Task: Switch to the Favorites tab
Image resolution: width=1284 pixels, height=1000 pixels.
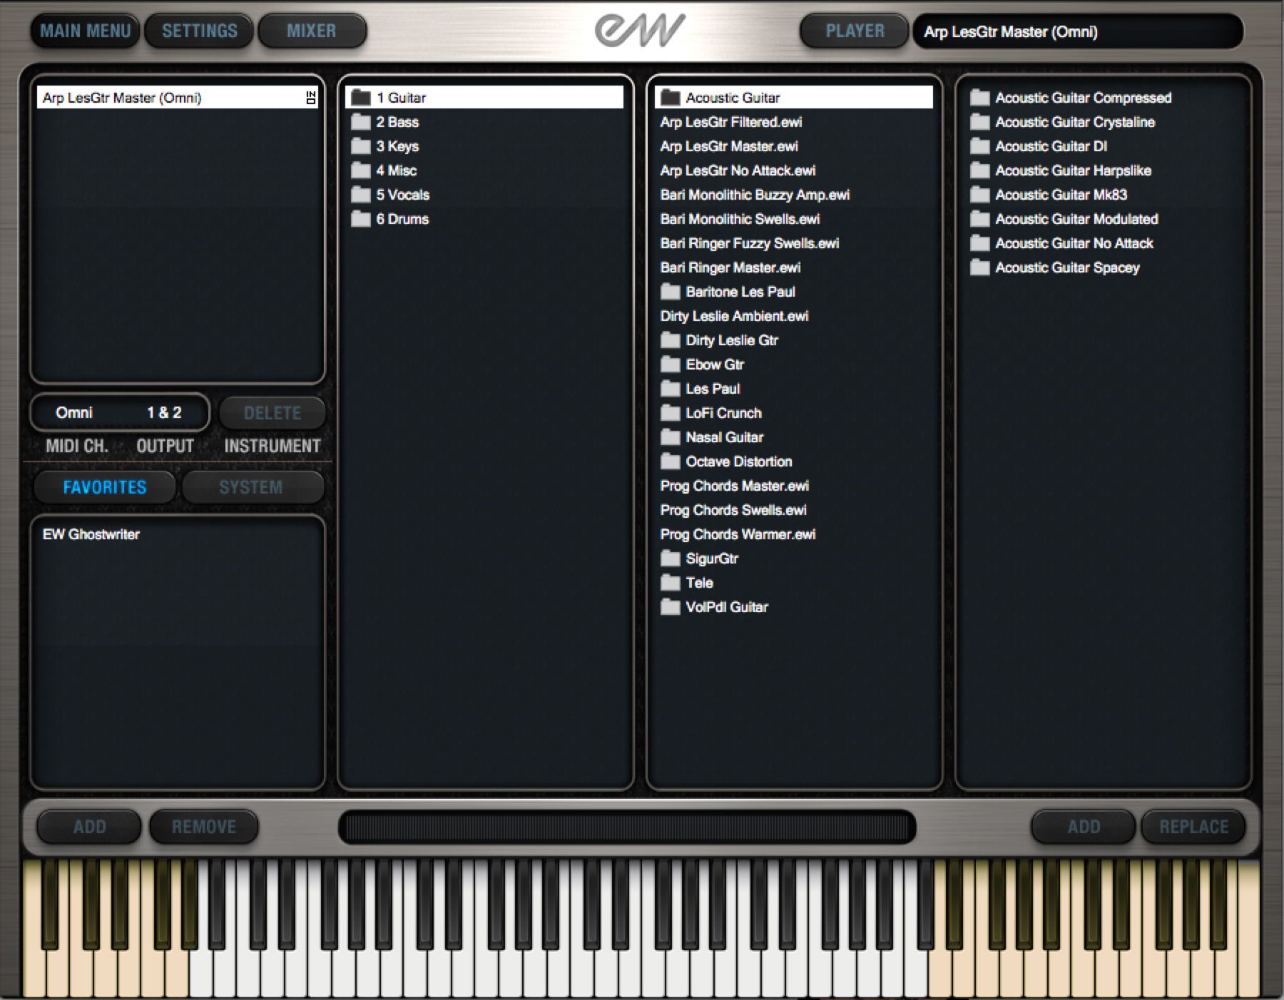Action: tap(105, 487)
